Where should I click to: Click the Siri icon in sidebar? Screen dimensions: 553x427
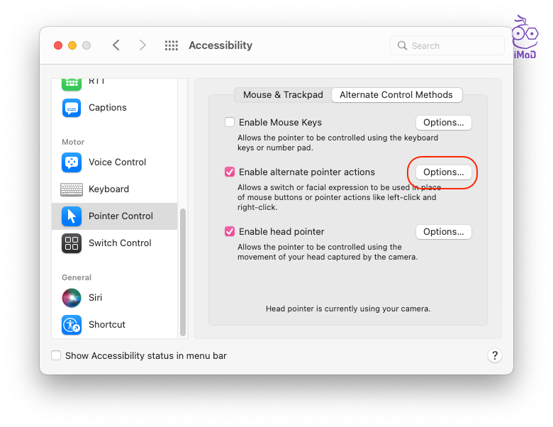72,298
